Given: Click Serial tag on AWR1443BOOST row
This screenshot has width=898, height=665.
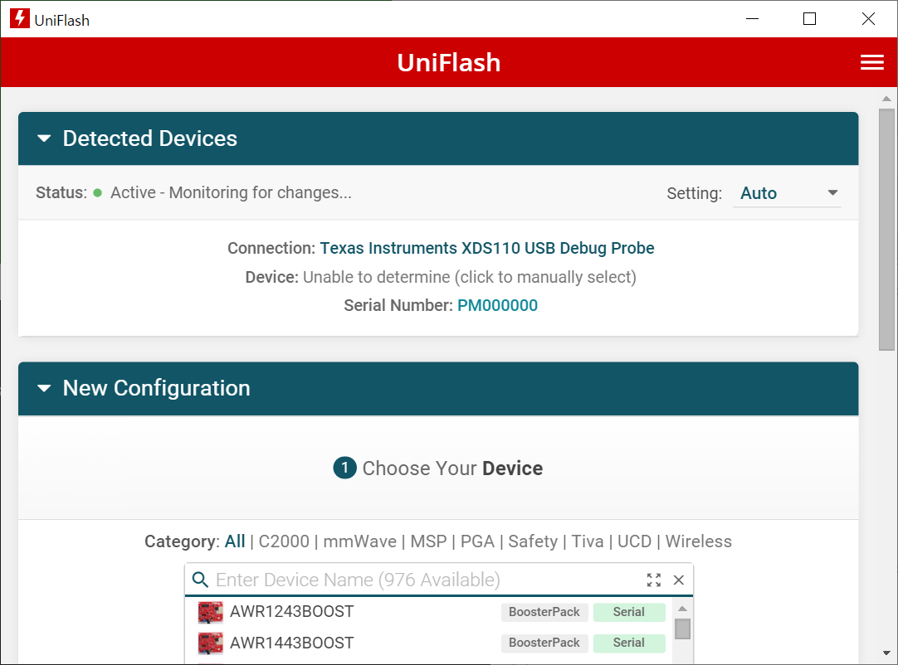Looking at the screenshot, I should pyautogui.click(x=629, y=643).
